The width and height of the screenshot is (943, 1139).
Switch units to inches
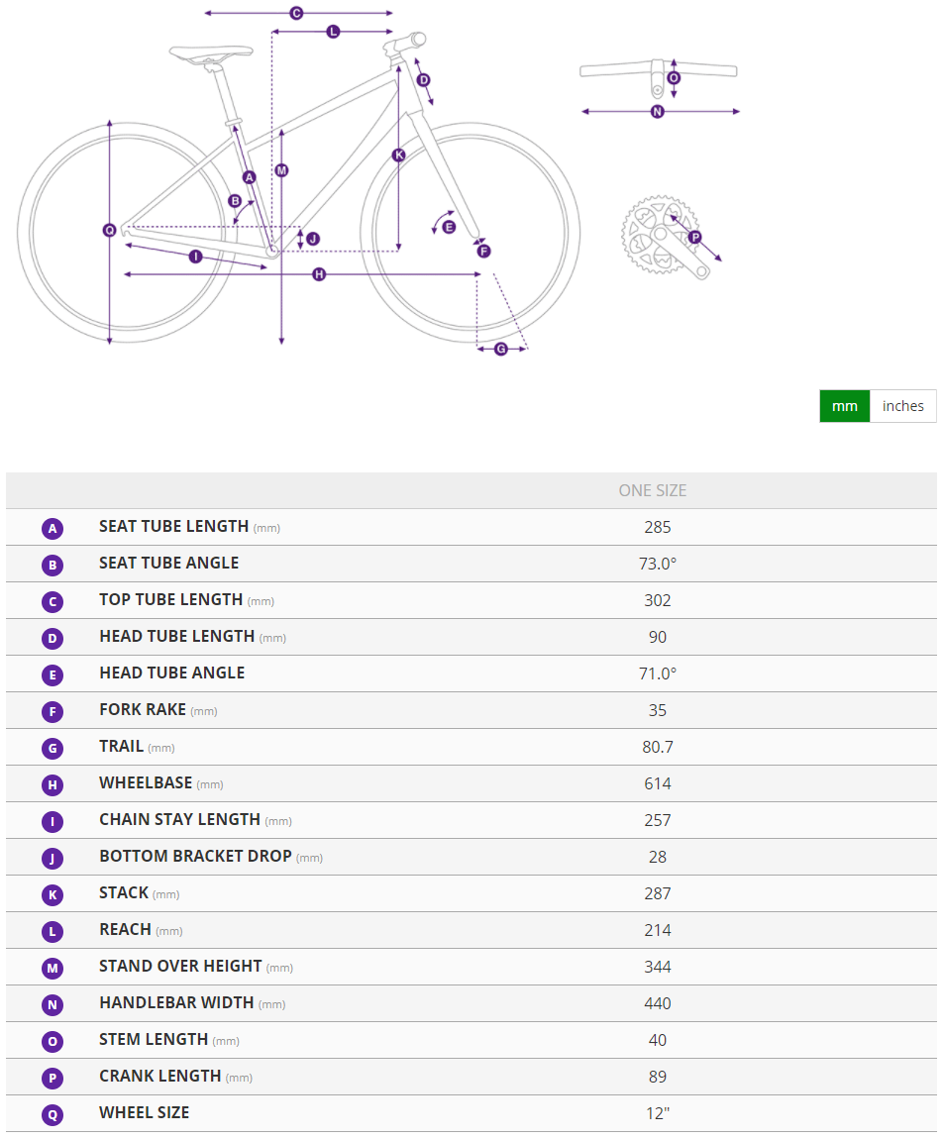point(902,406)
